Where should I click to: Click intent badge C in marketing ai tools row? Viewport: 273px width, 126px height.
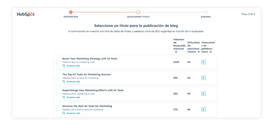pyautogui.click(x=204, y=94)
